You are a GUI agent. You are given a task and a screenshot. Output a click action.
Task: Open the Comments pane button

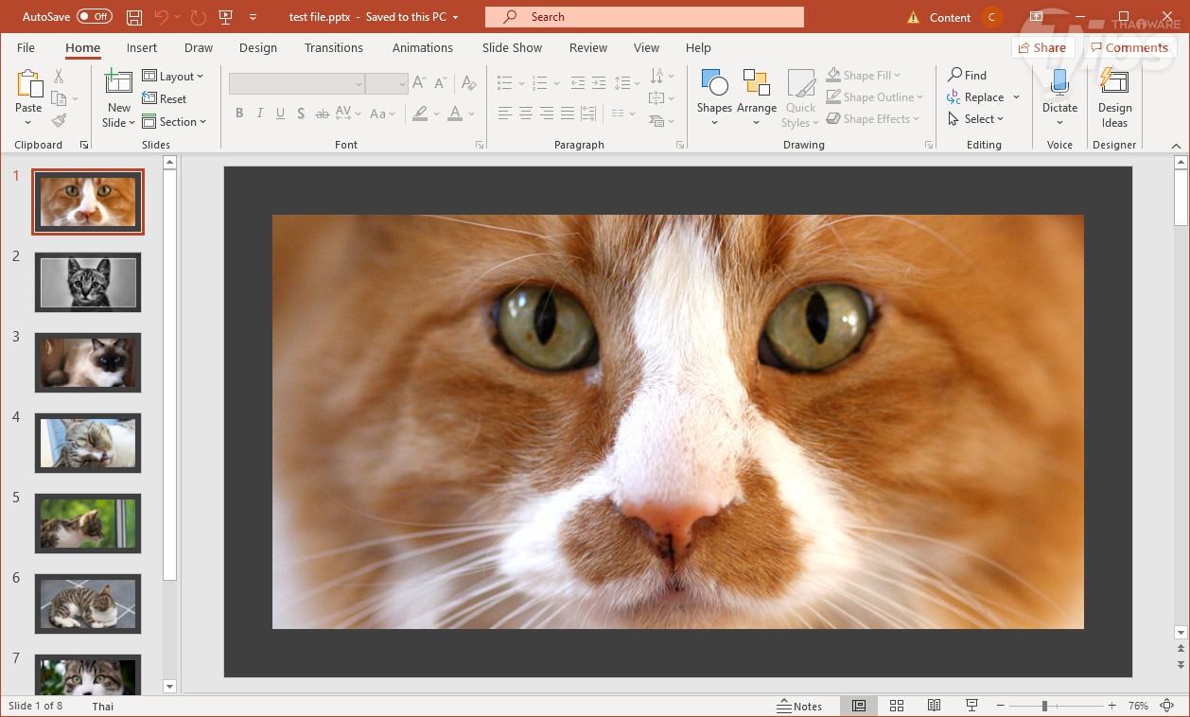(x=1129, y=48)
